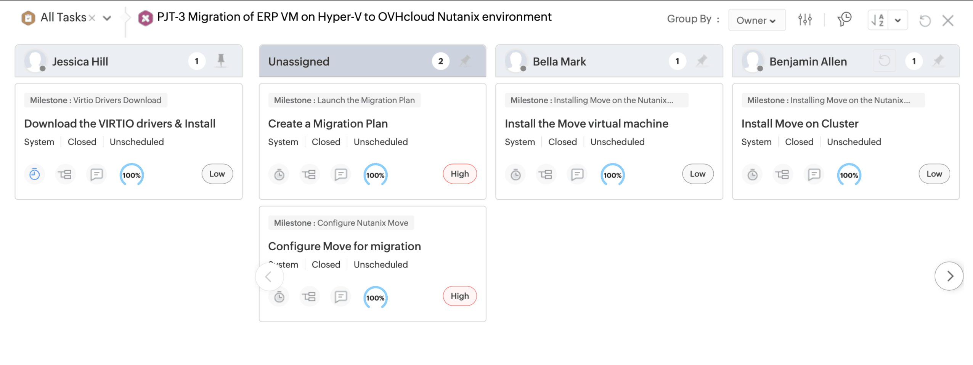Viewport: 973px width, 365px height.
Task: Click the refresh icon in the top toolbar
Action: pyautogui.click(x=925, y=21)
